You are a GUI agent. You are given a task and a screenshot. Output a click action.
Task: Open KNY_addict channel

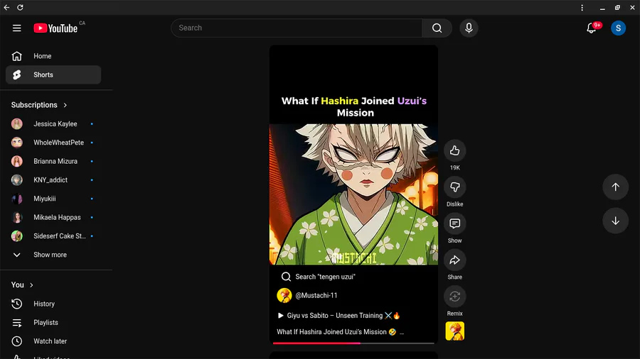(x=53, y=180)
